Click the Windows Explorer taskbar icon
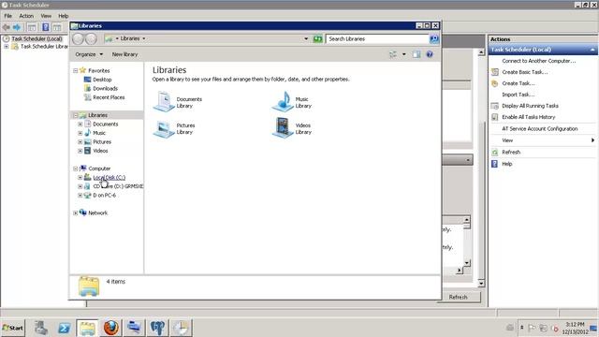 point(87,328)
